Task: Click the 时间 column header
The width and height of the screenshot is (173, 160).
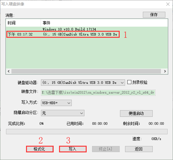Action: [23, 23]
